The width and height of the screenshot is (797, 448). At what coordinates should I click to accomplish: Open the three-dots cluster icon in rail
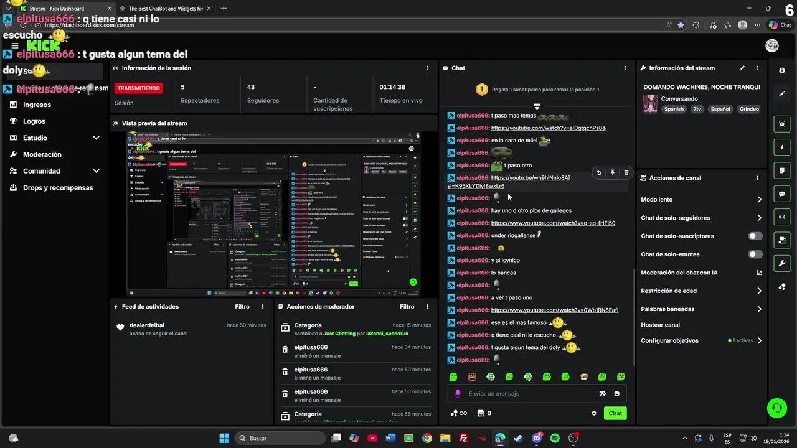(782, 286)
